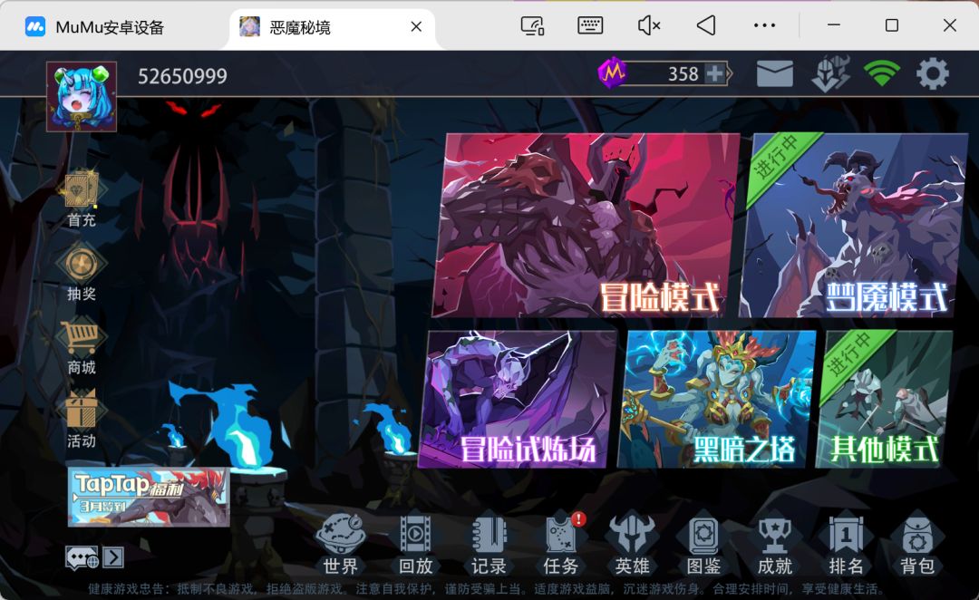
Task: Open the 抽奖 lottery icon
Action: pos(82,272)
